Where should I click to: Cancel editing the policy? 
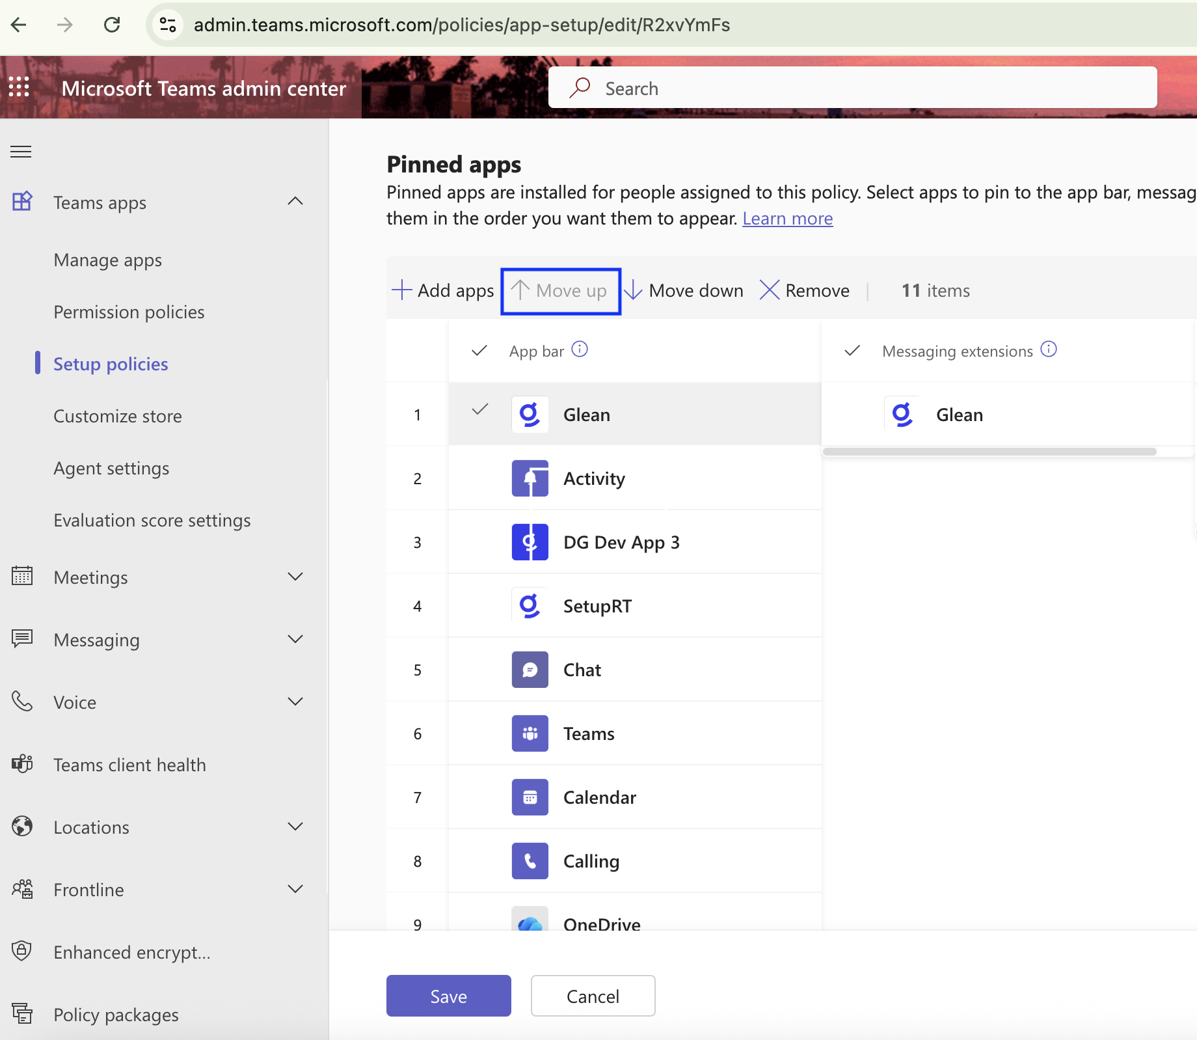[x=593, y=996]
